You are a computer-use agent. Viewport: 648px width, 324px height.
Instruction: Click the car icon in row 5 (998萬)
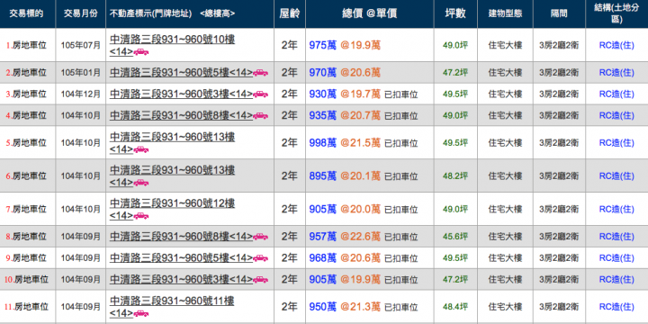coord(141,149)
